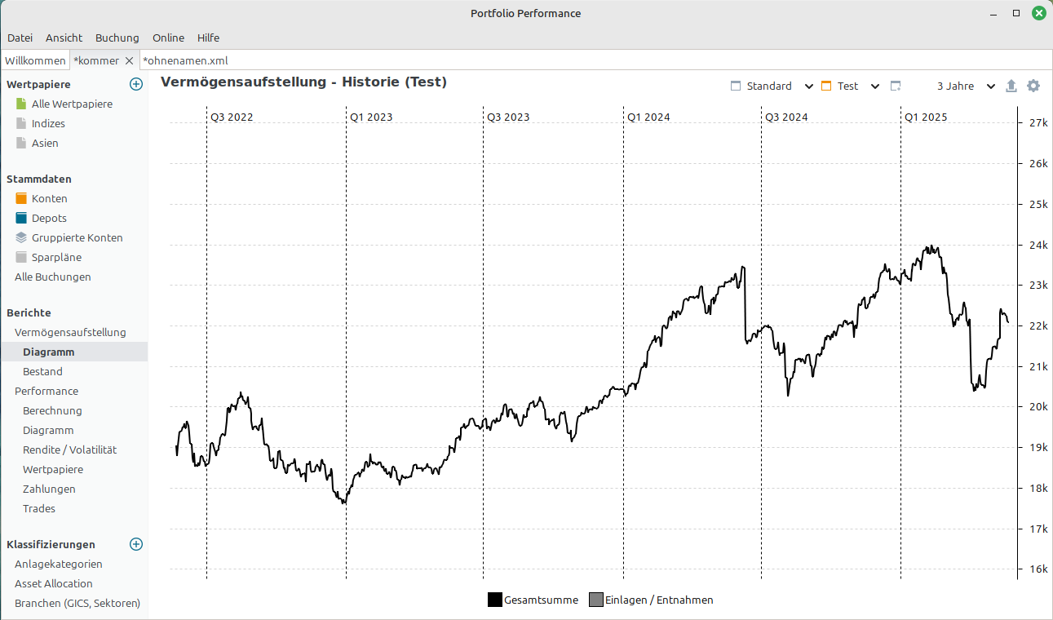
Task: Open Rendite / Volatilität report
Action: [x=69, y=449]
